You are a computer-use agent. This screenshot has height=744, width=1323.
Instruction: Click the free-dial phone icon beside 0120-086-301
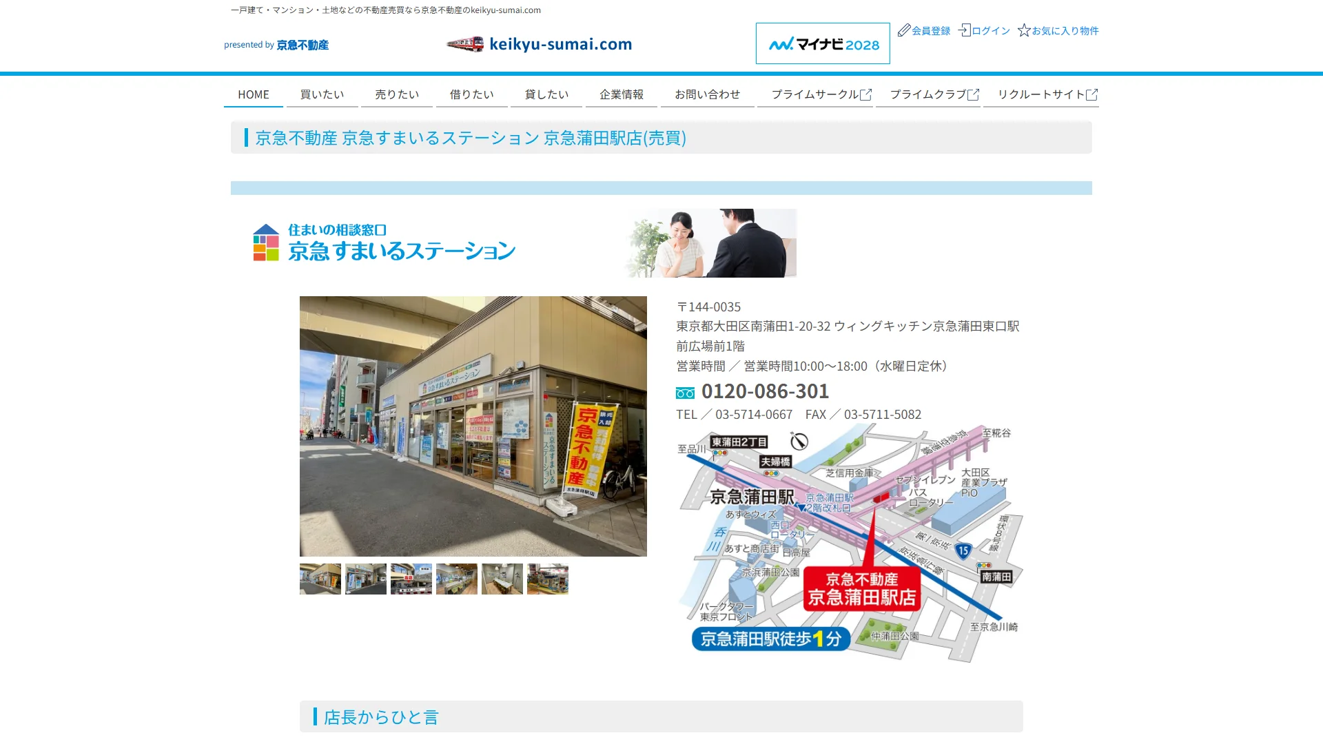685,393
